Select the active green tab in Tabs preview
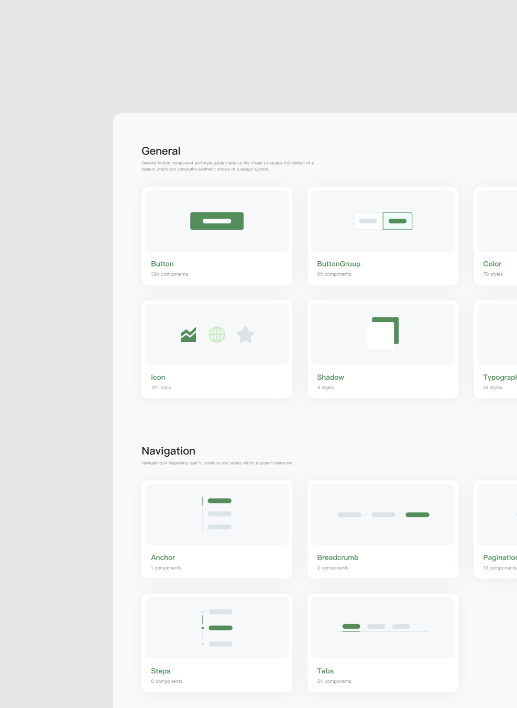Viewport: 517px width, 708px height. click(x=351, y=626)
